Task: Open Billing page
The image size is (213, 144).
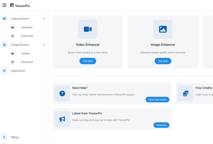Action: click(15, 137)
